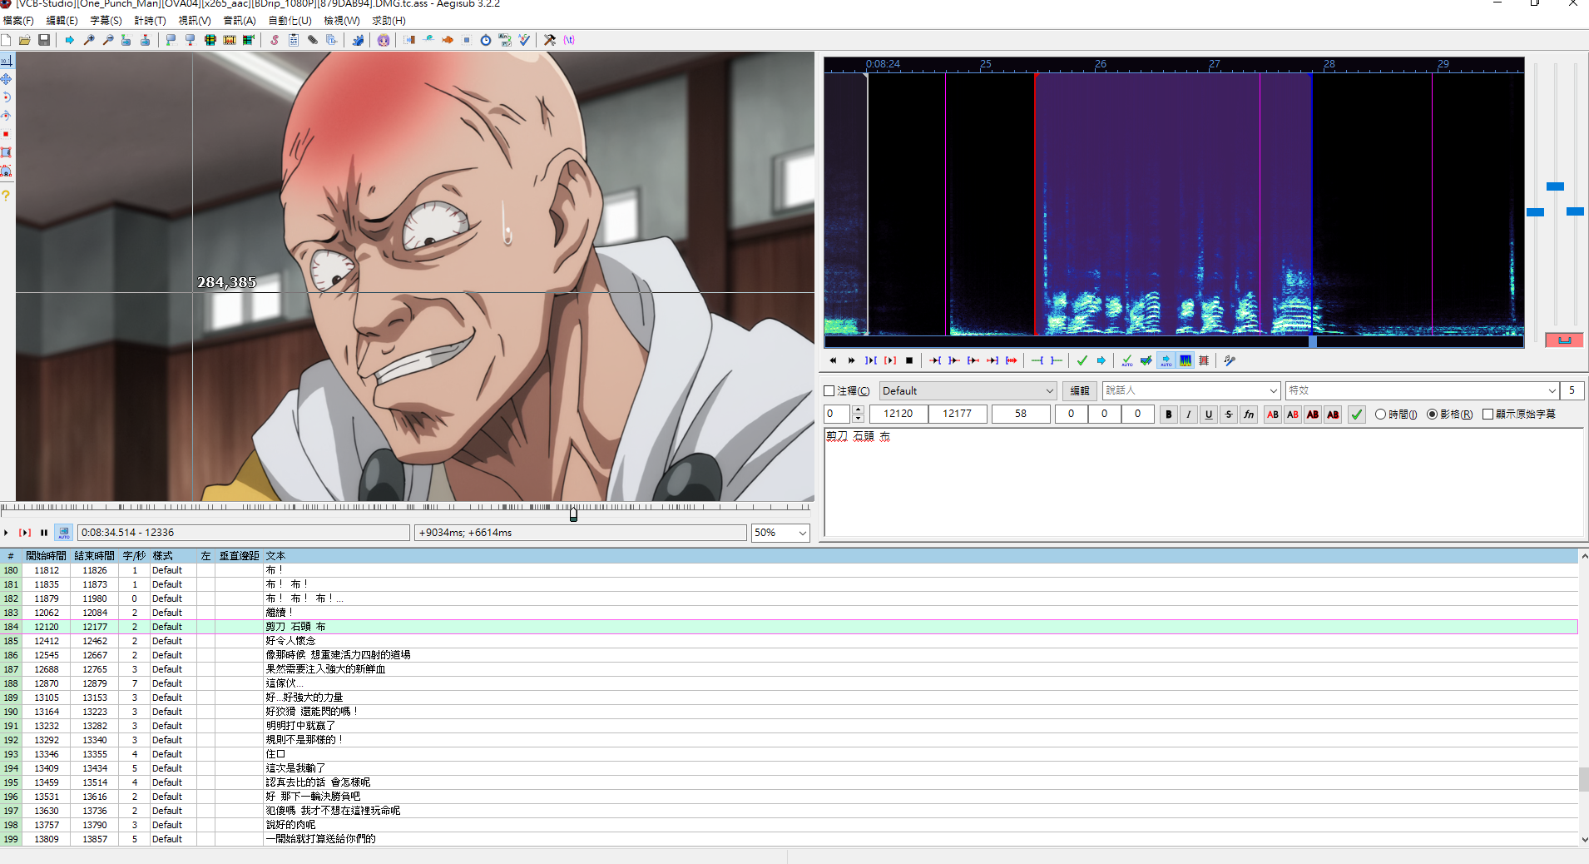Viewport: 1589px width, 864px height.
Task: Open the 視訊 Video menu
Action: click(x=194, y=21)
